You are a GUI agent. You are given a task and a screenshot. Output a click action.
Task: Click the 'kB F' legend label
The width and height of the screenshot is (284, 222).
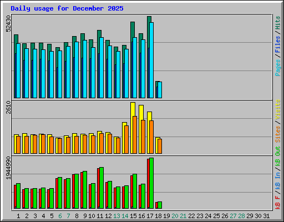coord(278,202)
